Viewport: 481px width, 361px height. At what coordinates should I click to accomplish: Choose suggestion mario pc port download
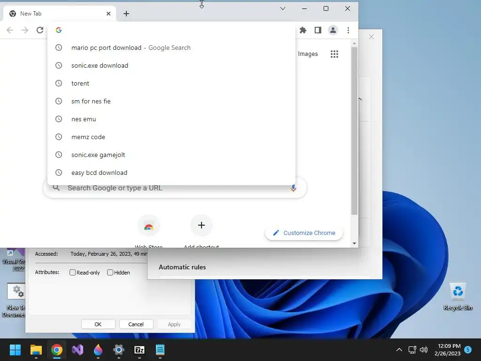click(x=171, y=47)
